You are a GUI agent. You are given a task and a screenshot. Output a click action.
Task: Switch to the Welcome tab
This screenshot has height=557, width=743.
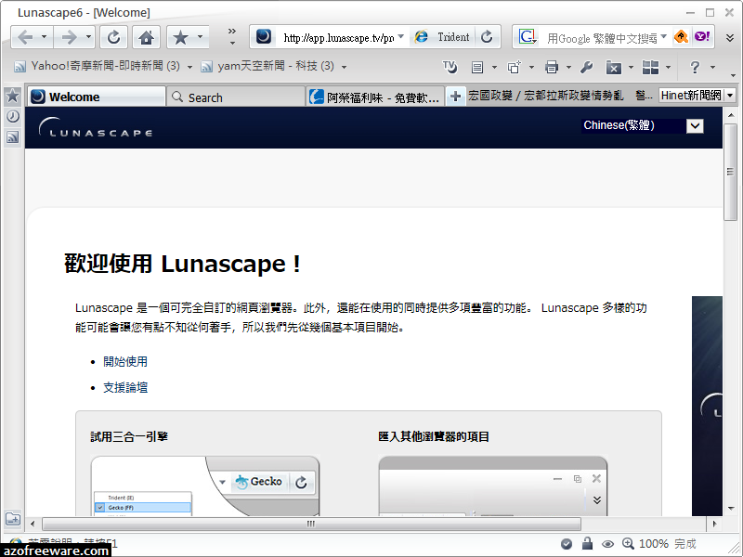click(97, 97)
